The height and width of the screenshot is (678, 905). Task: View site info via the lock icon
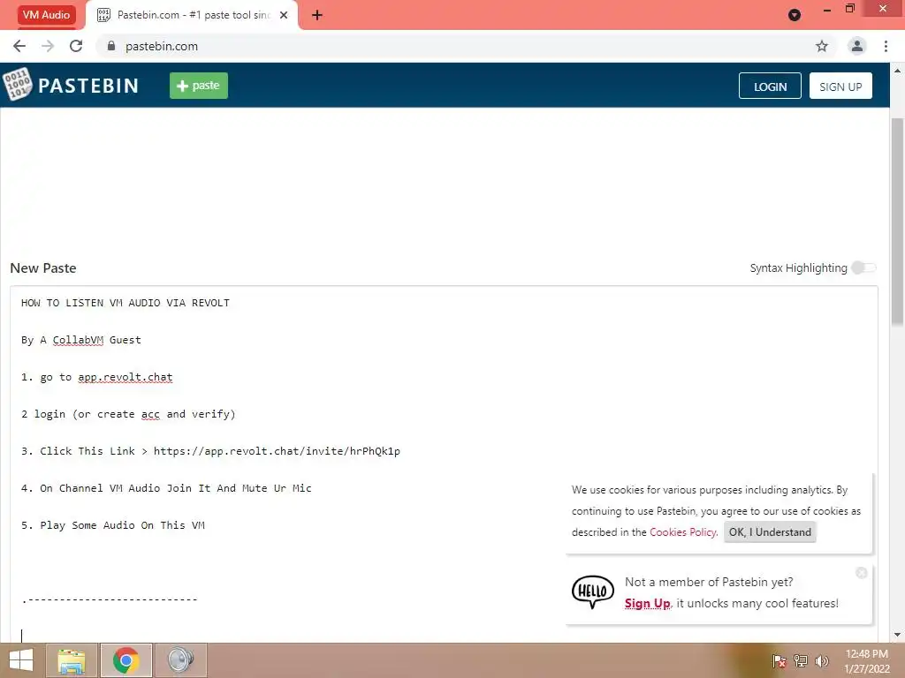pos(111,46)
